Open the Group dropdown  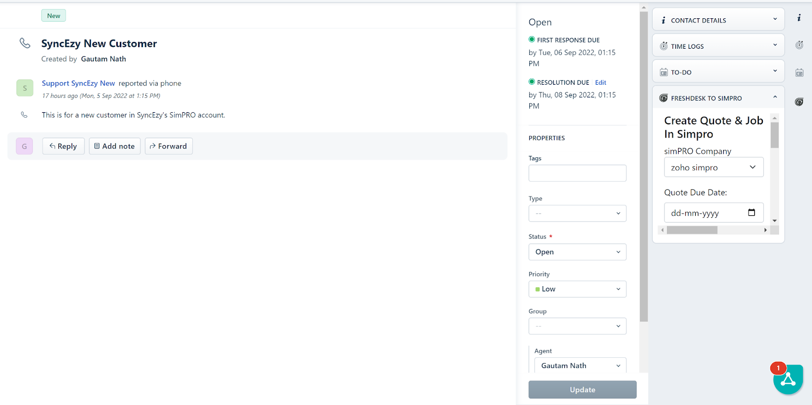pos(578,326)
